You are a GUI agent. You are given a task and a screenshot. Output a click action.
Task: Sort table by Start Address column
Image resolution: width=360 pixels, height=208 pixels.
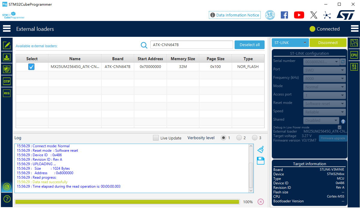pyautogui.click(x=150, y=59)
